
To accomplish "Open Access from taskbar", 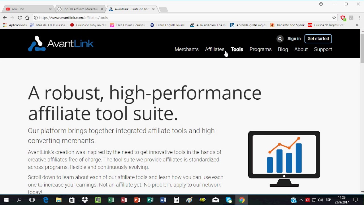I will (x=124, y=200).
